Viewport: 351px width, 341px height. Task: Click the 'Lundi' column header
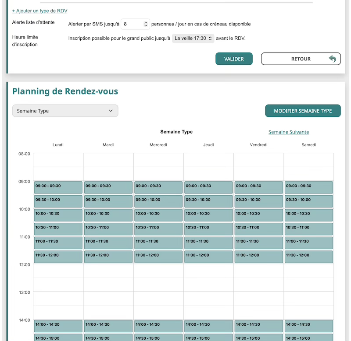point(58,145)
